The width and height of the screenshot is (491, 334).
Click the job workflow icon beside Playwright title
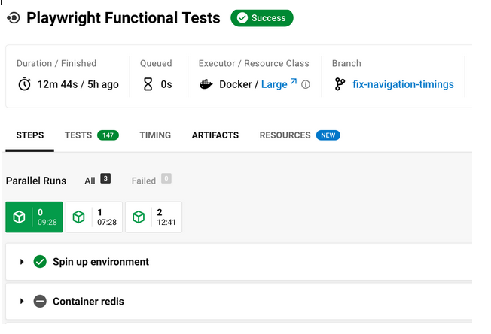[x=13, y=18]
